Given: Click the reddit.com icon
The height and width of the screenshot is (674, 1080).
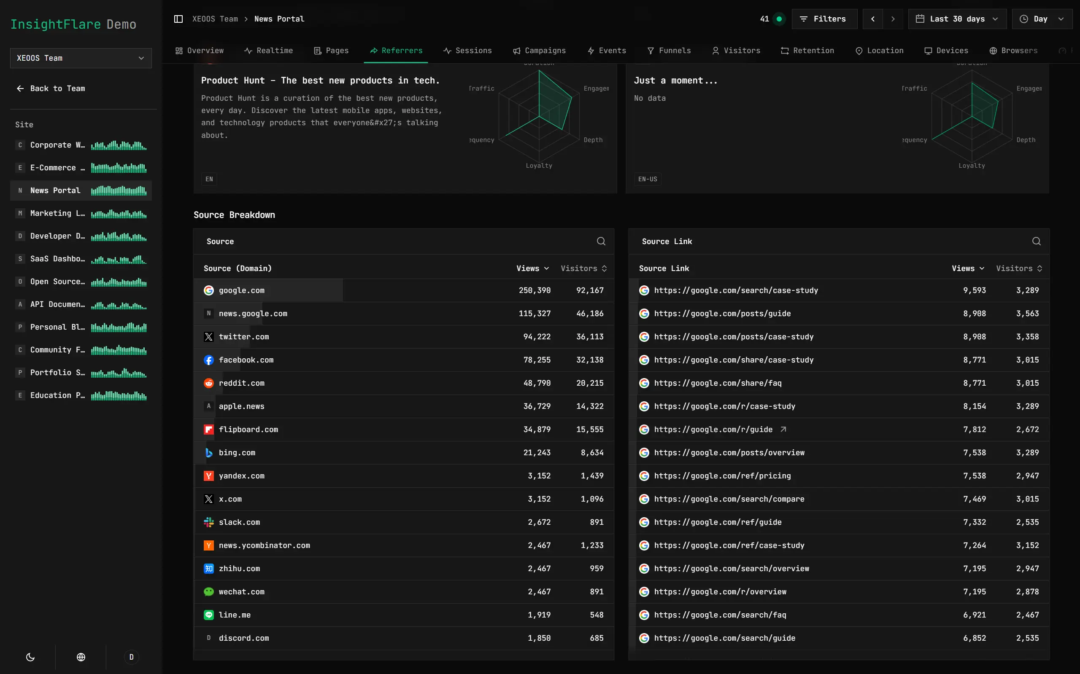Looking at the screenshot, I should [209, 383].
